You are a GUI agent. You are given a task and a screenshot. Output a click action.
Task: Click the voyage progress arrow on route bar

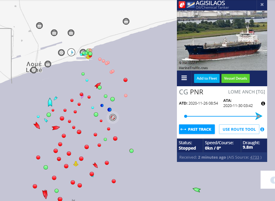258,116
